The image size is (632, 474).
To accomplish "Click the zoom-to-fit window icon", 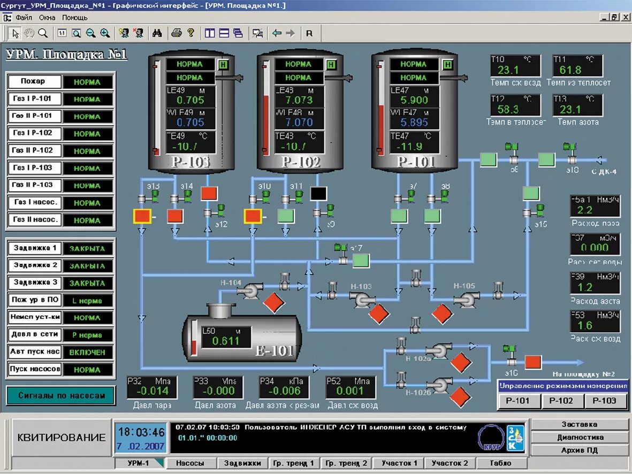I will (76, 34).
